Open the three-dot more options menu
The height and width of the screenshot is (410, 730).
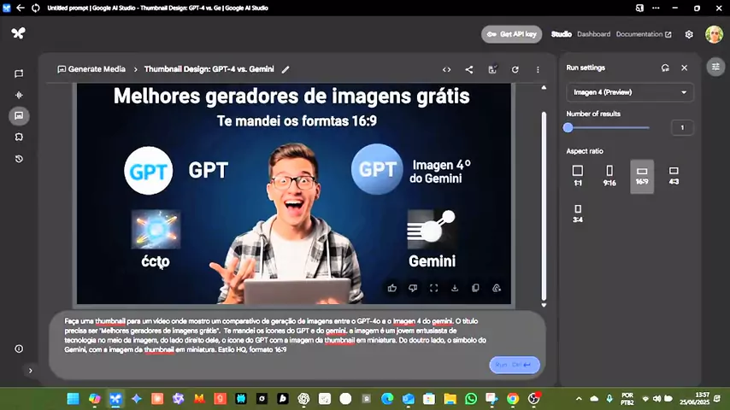[538, 69]
